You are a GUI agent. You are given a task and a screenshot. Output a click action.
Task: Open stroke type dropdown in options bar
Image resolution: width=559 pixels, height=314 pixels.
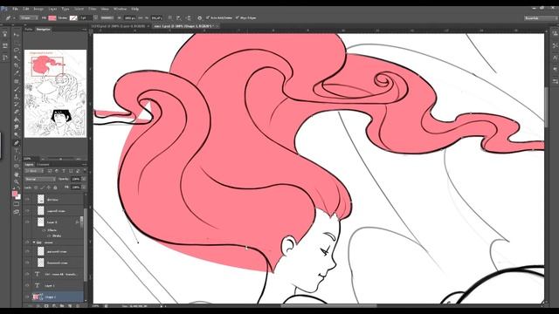tap(107, 17)
